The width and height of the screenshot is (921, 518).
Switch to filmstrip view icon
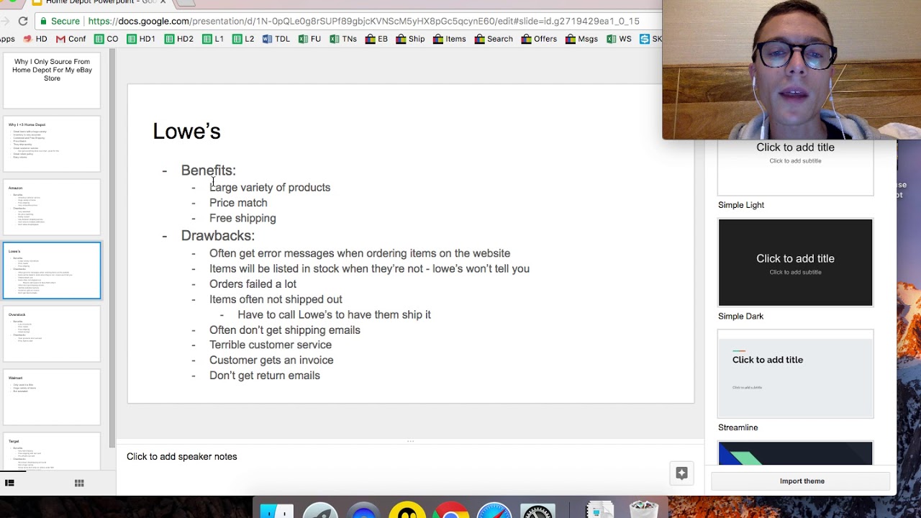[x=9, y=483]
